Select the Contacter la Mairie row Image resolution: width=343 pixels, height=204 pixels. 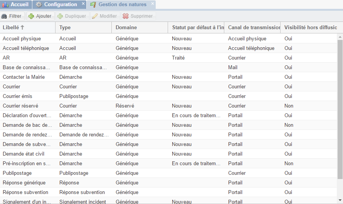tap(24, 77)
